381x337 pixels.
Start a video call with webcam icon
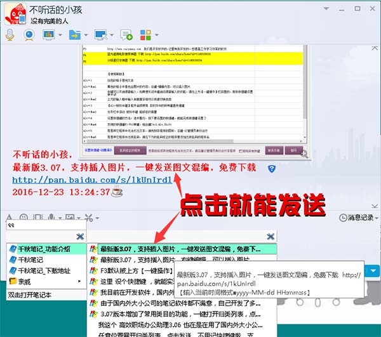click(x=29, y=35)
